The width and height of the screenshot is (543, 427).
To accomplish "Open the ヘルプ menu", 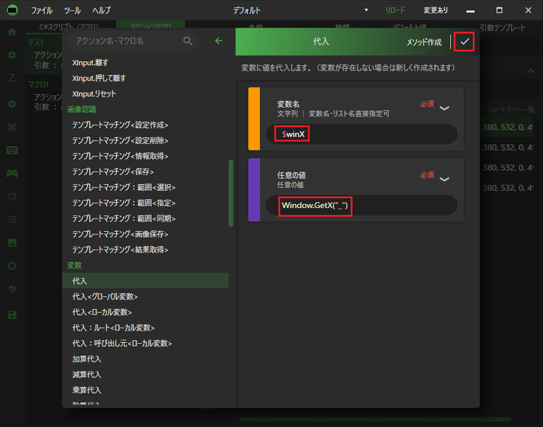I will pyautogui.click(x=101, y=10).
